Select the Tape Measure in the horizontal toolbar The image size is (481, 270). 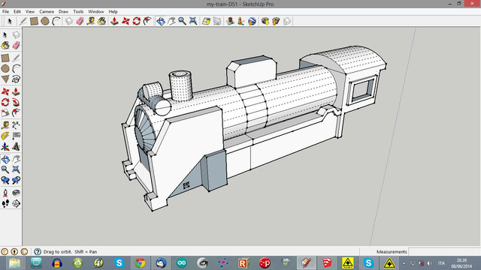coord(90,21)
